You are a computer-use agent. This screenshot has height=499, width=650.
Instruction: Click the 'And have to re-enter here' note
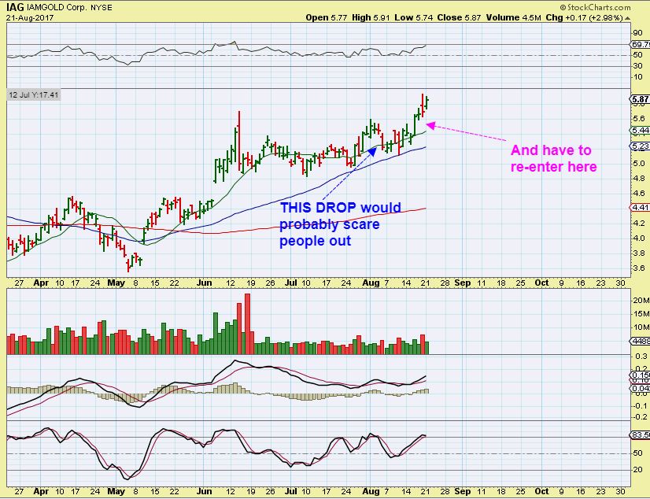553,158
